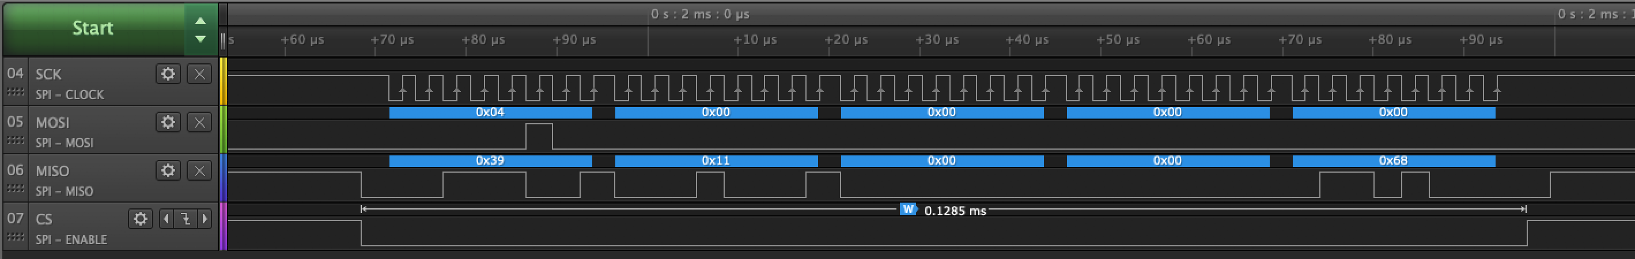Select the 0x11 MISO decoded byte
The image size is (1635, 259).
pos(716,161)
